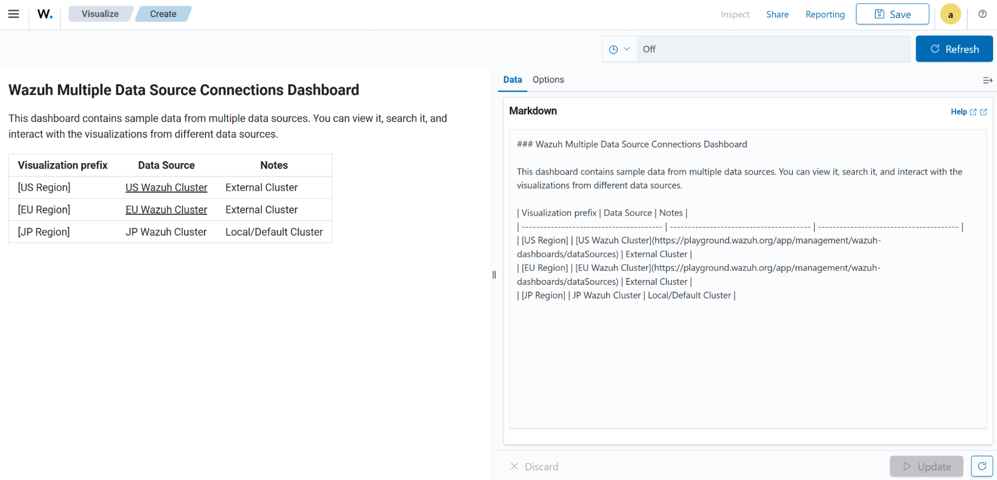Select the Data tab
Screen dimensions: 997x480
(512, 79)
